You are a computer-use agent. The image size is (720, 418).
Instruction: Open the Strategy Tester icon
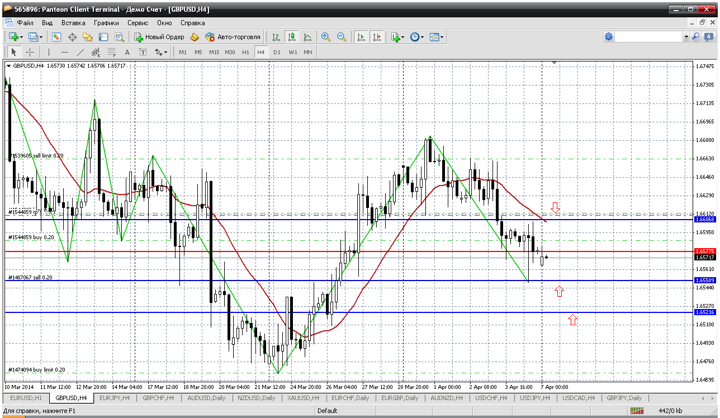click(119, 37)
